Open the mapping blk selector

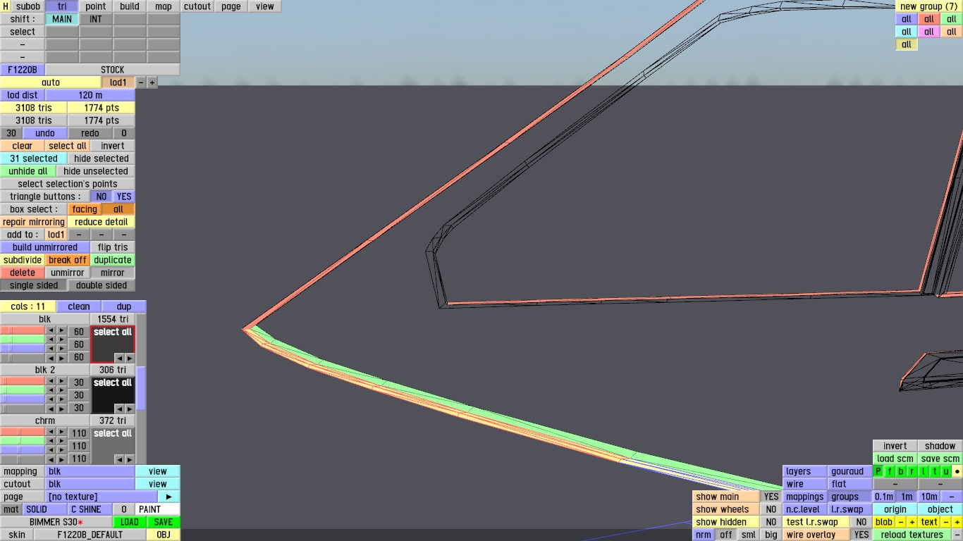click(90, 471)
